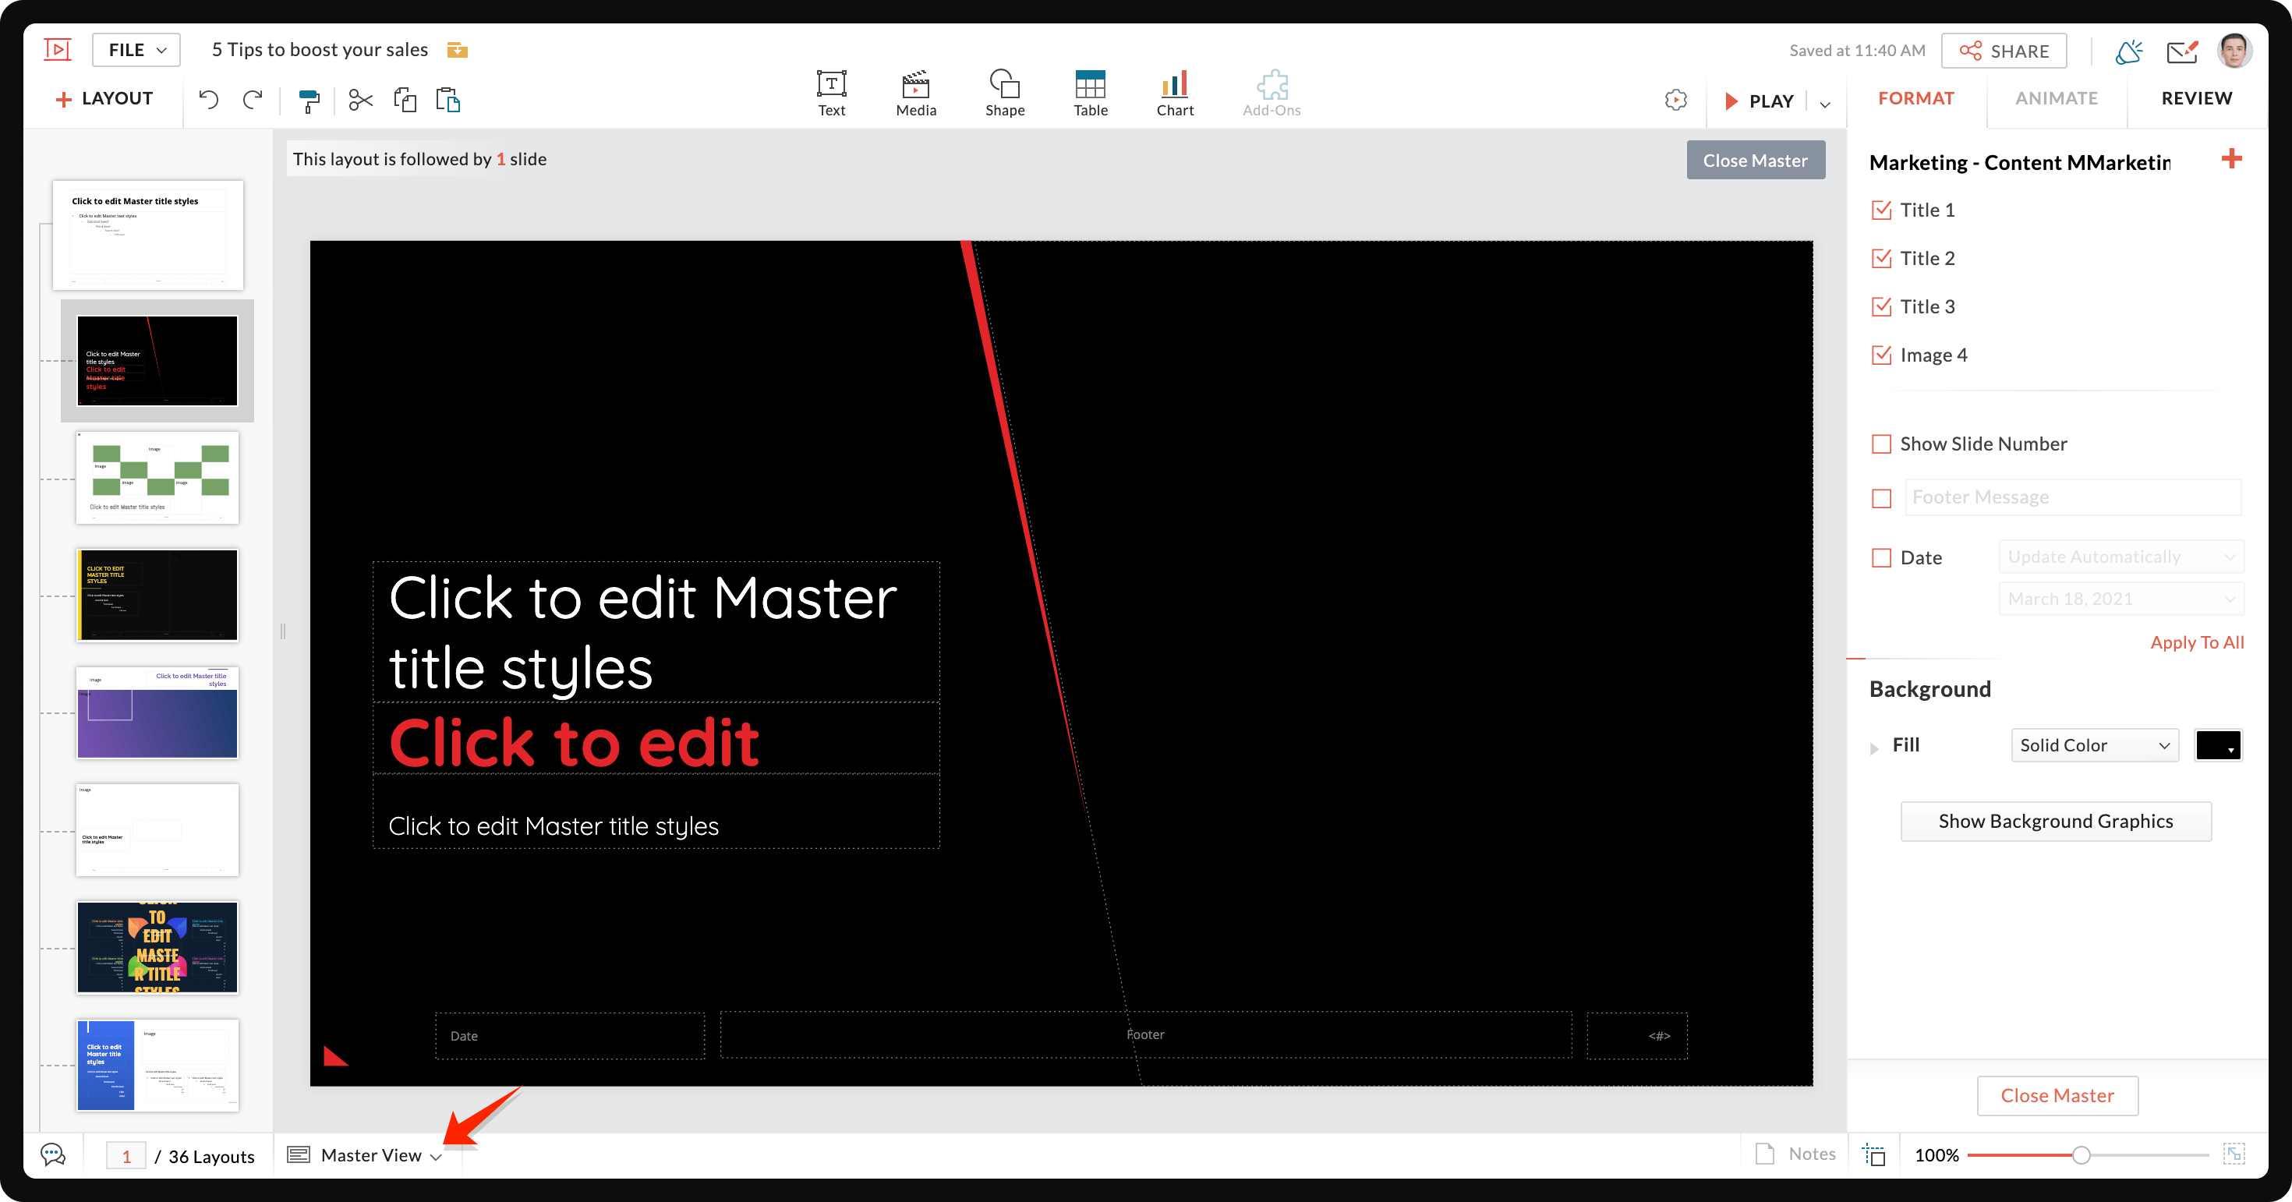Expand the Master View dropdown
2292x1202 pixels.
[x=437, y=1155]
